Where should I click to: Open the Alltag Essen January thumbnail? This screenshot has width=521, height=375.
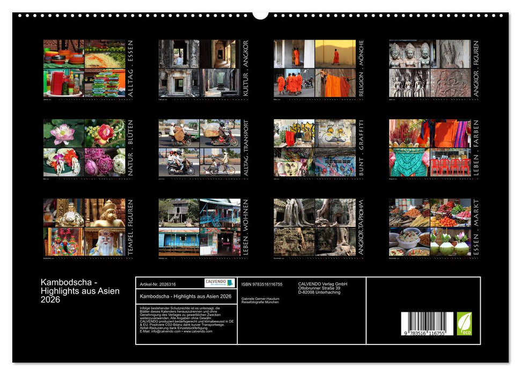coord(84,68)
